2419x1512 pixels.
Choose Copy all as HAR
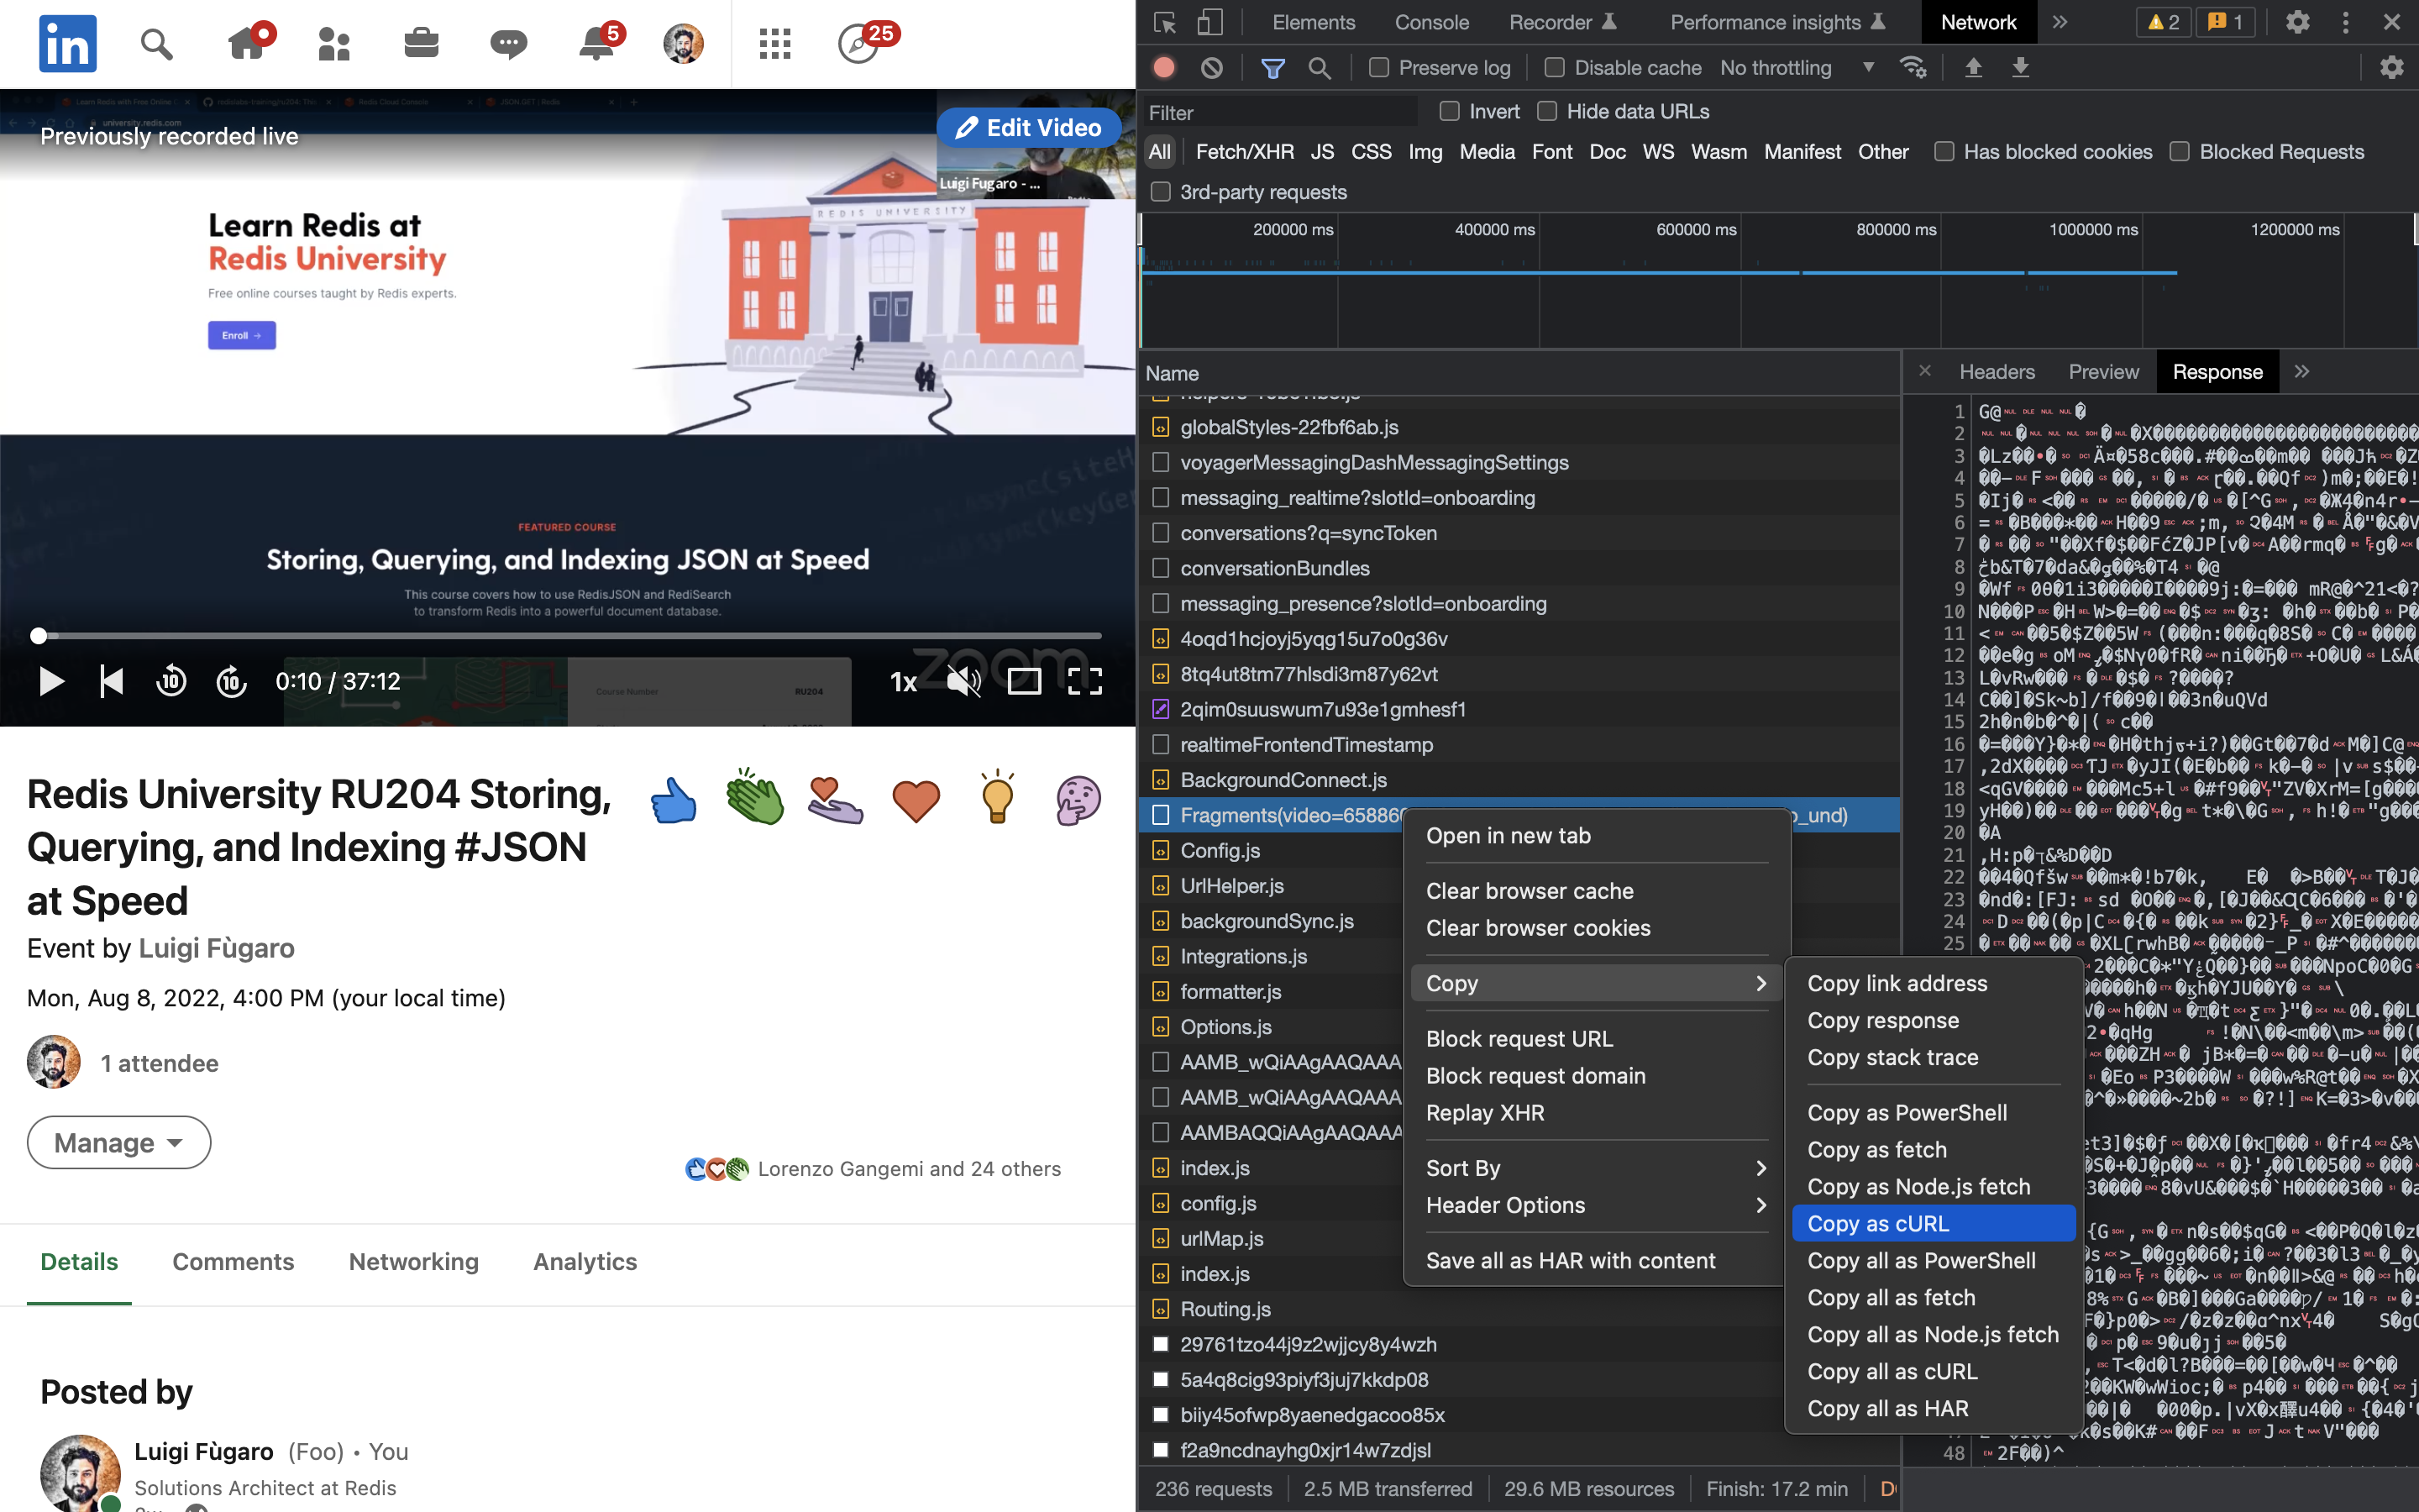[x=1934, y=1409]
